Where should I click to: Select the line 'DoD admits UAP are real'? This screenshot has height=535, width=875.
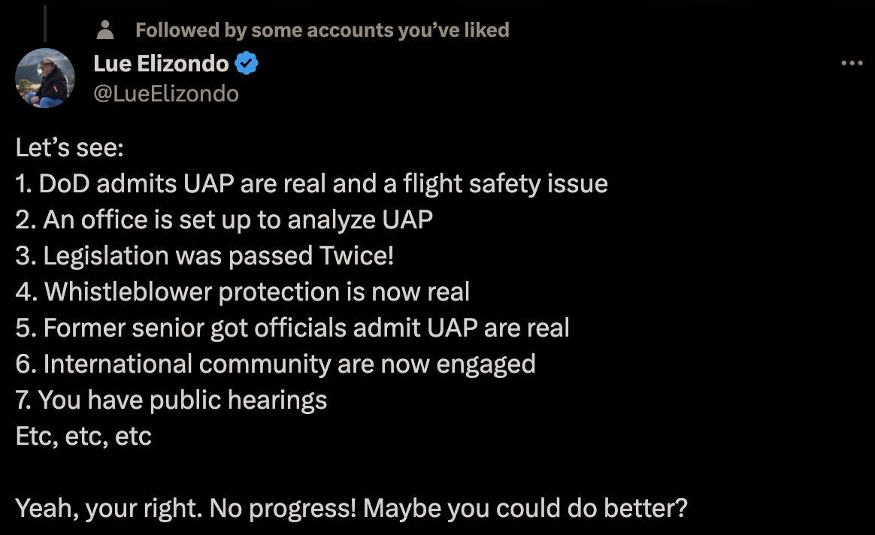click(311, 184)
